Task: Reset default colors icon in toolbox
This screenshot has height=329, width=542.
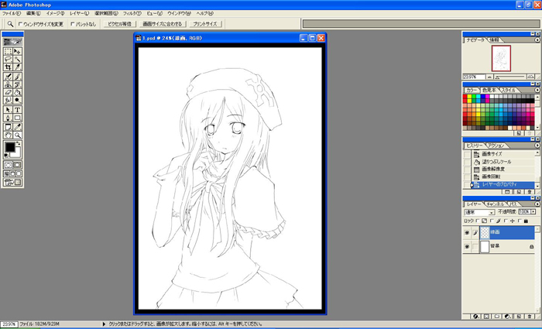Action: tap(6, 156)
